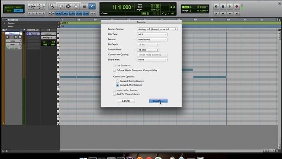The height and width of the screenshot is (159, 282).
Task: Open Nudge value dropdown arrow
Action: 207,11
